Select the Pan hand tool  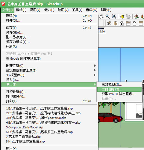click(x=101, y=16)
